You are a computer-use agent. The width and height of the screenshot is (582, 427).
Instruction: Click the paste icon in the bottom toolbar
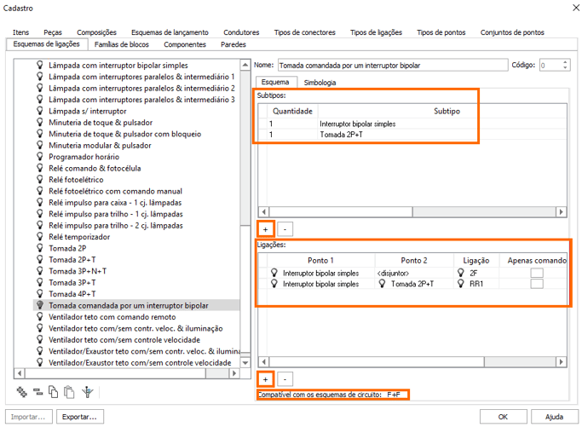point(69,392)
